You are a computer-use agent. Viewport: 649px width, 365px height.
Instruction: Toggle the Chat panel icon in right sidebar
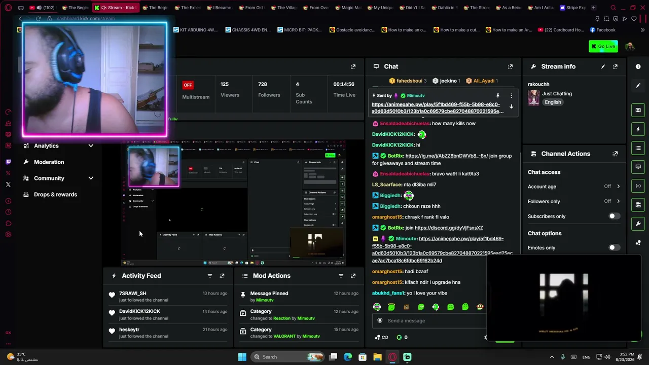(638, 167)
